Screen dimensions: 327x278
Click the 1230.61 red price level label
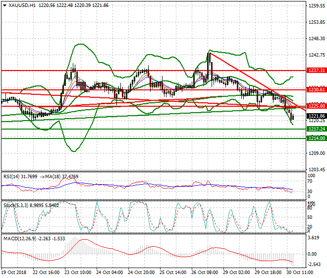317,90
